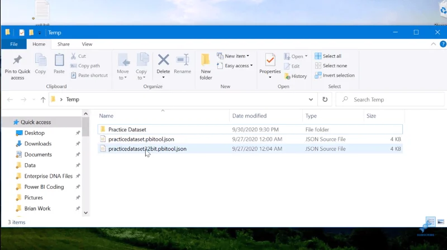Expand the Properties dropdown arrow
This screenshot has height=250, width=447.
pyautogui.click(x=270, y=77)
